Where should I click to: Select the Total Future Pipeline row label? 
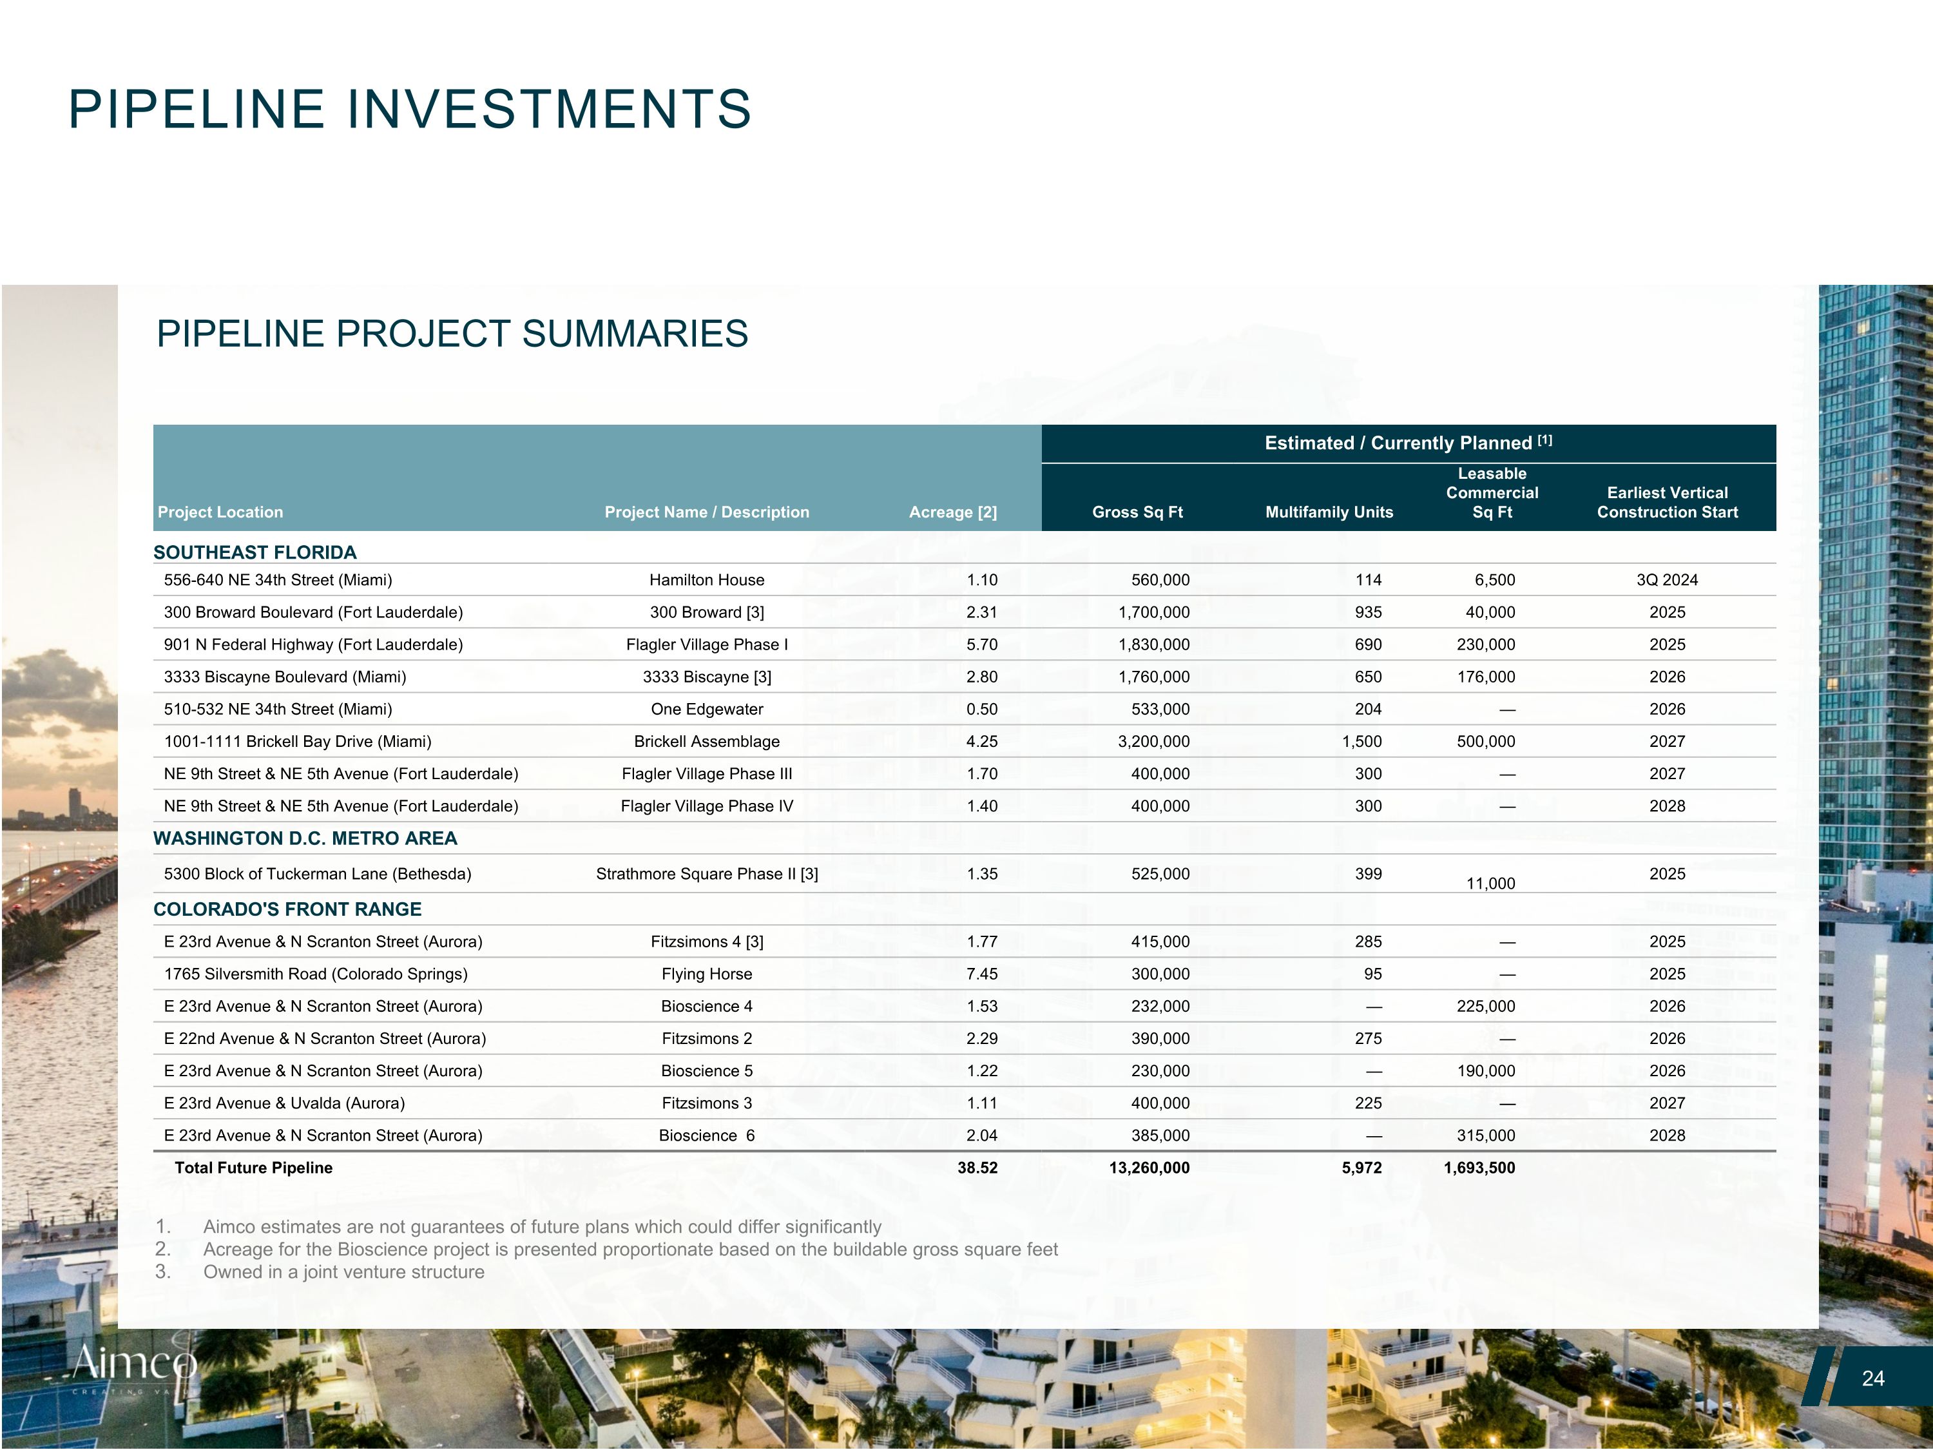click(x=253, y=1168)
